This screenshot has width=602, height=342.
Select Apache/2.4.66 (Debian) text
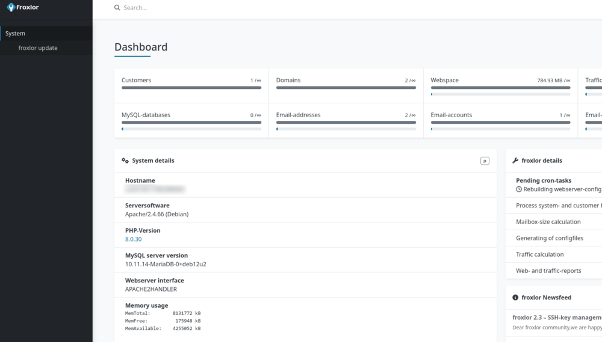coord(157,215)
